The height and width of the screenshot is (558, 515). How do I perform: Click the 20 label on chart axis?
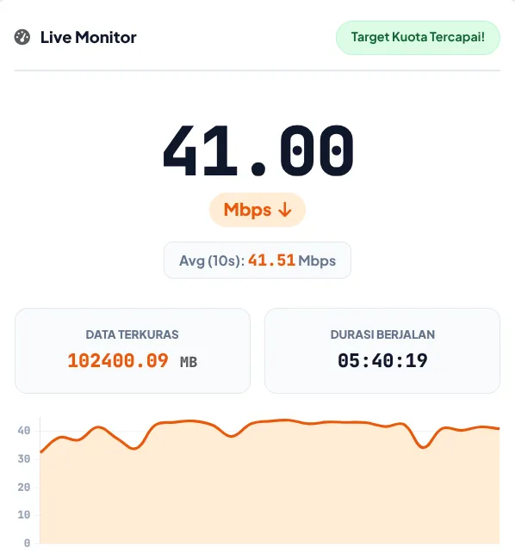tap(24, 487)
